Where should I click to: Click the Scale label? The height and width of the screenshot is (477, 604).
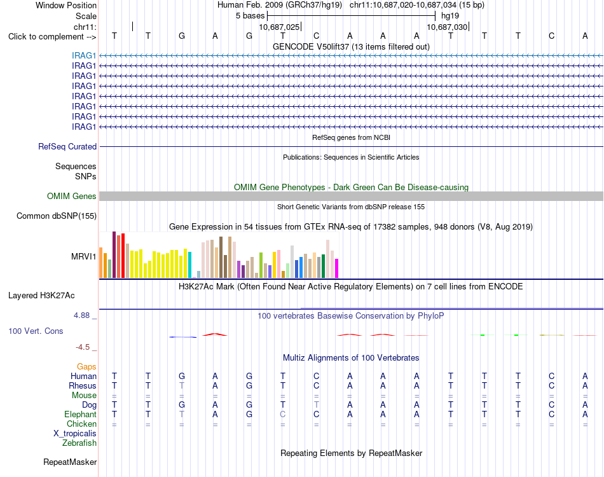coord(86,16)
